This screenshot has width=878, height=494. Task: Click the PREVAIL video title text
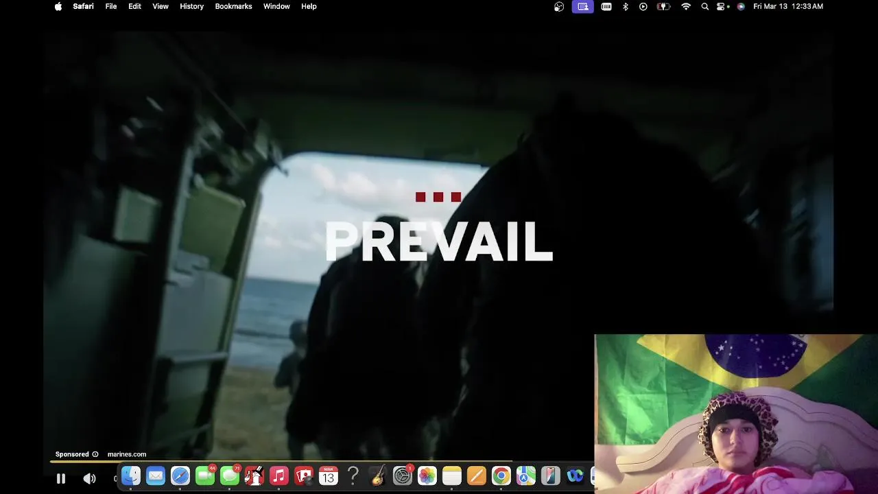tap(438, 242)
